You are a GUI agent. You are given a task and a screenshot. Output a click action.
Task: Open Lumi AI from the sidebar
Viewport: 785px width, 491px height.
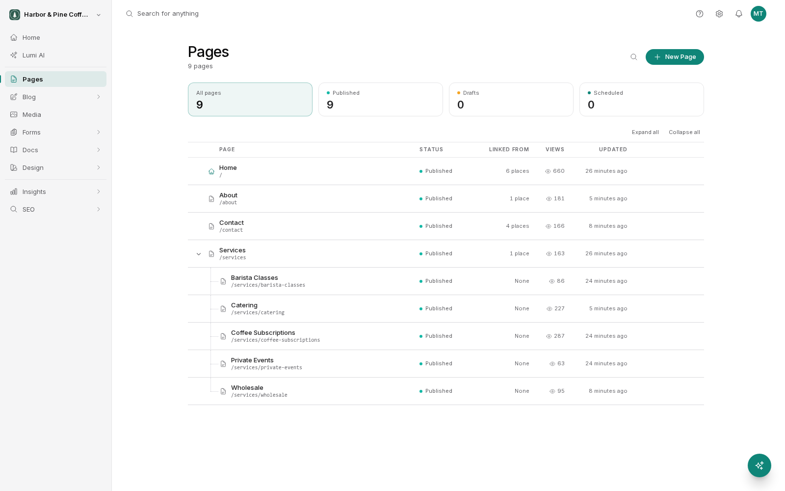point(55,55)
